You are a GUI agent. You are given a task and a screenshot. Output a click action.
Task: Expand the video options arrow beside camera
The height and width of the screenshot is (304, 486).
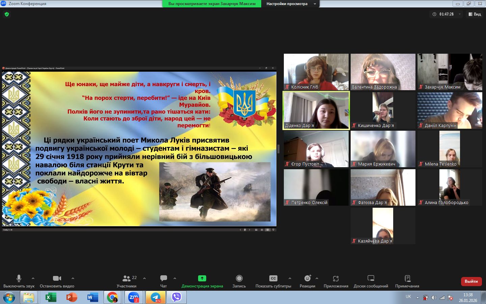tap(73, 278)
